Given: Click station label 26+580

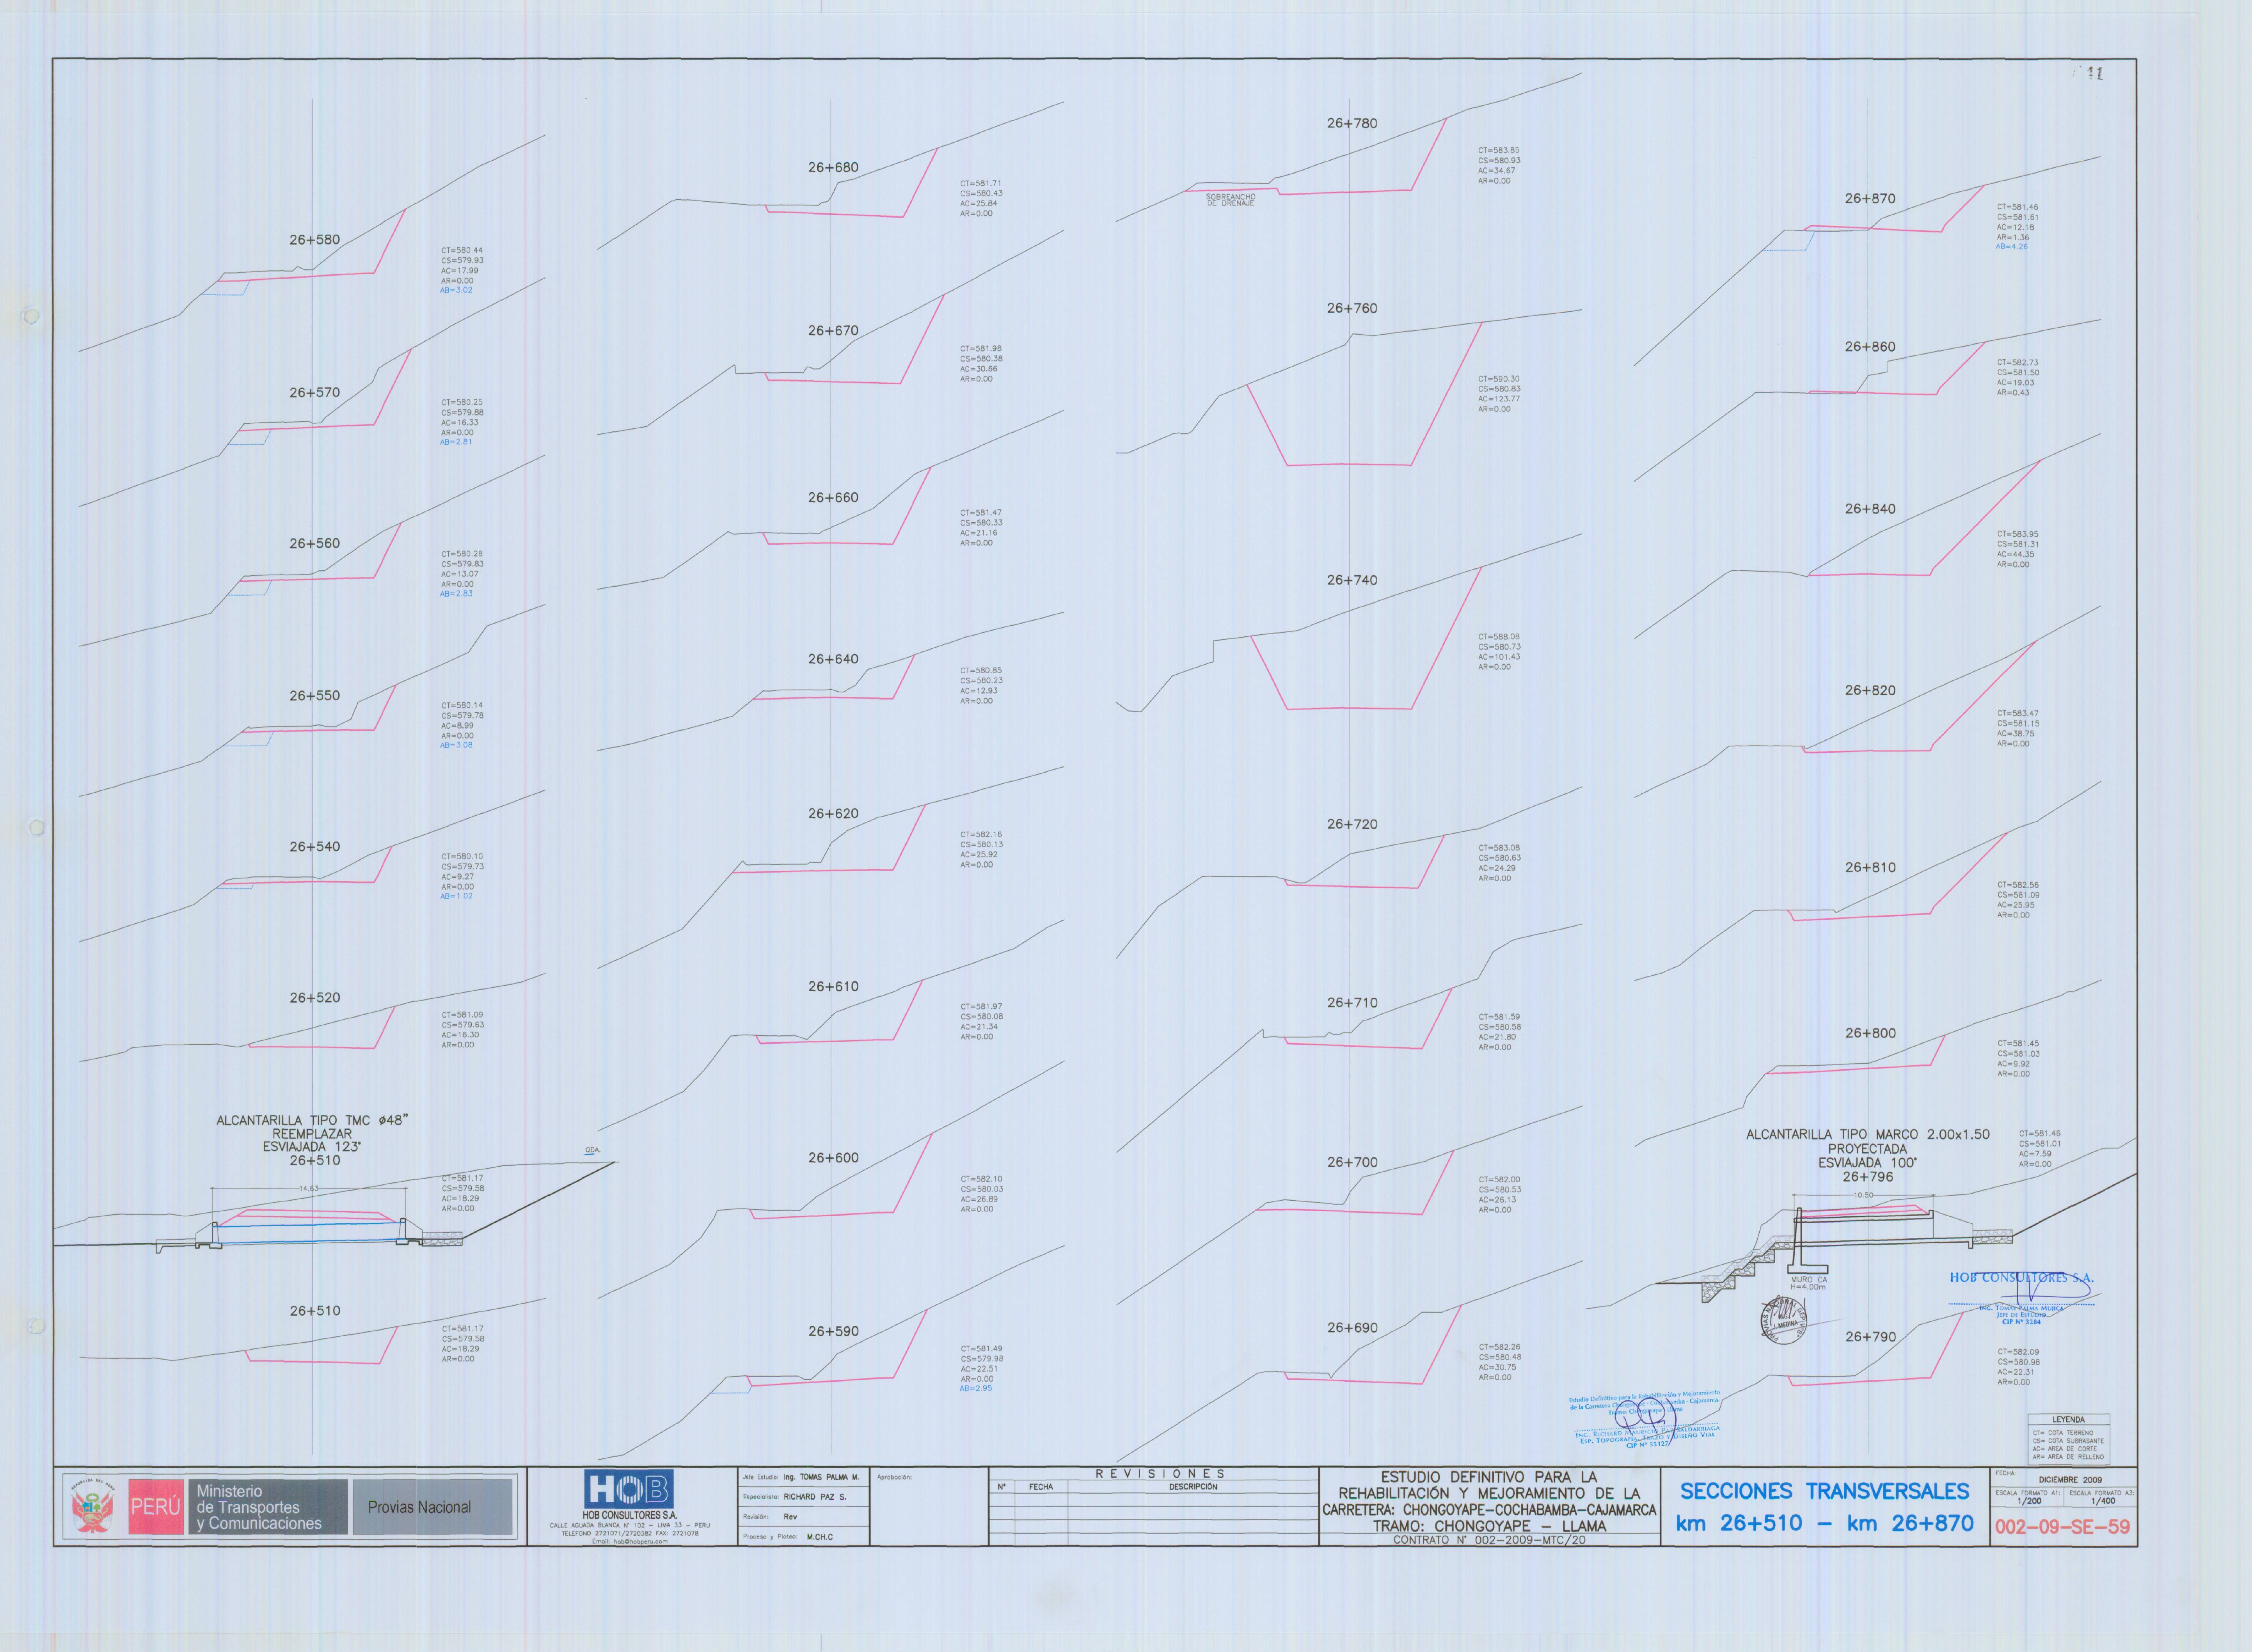Looking at the screenshot, I should 315,240.
